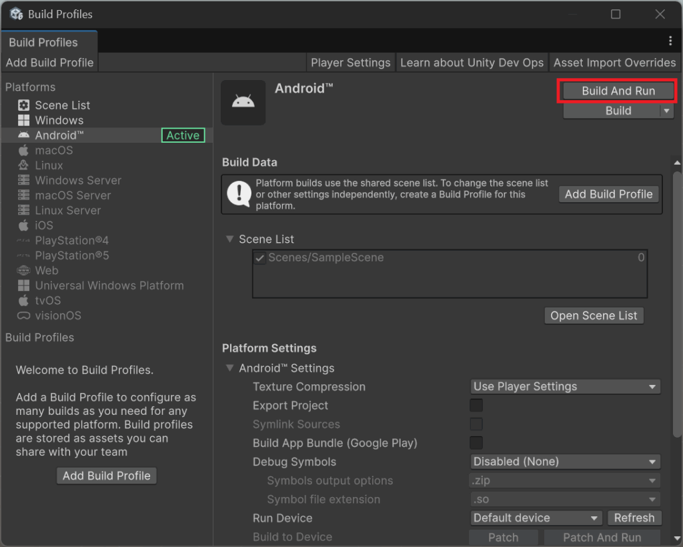Click the Scene List gear icon

pos(23,105)
